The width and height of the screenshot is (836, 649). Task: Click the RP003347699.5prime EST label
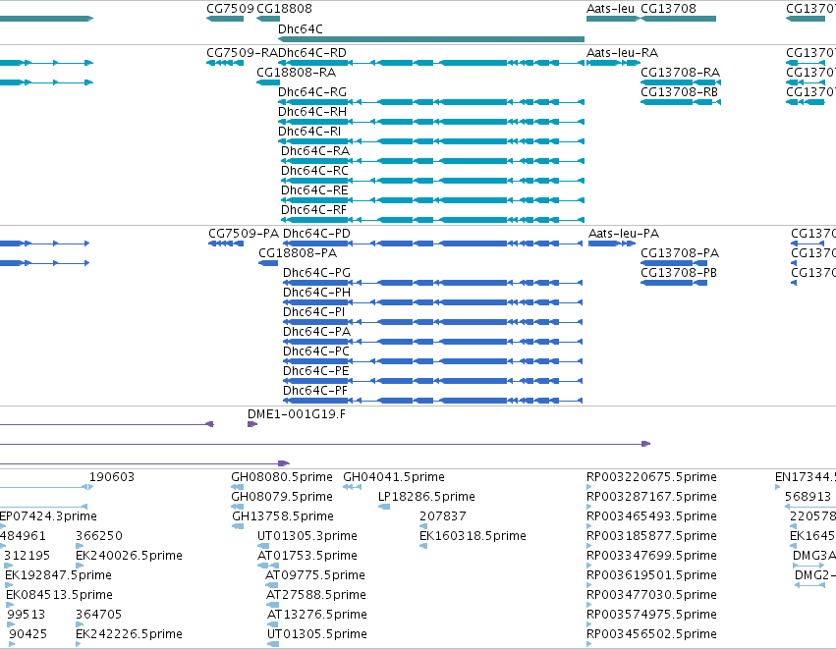click(651, 557)
